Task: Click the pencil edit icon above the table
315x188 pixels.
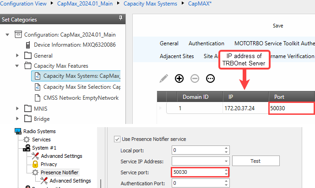Action: click(164, 78)
